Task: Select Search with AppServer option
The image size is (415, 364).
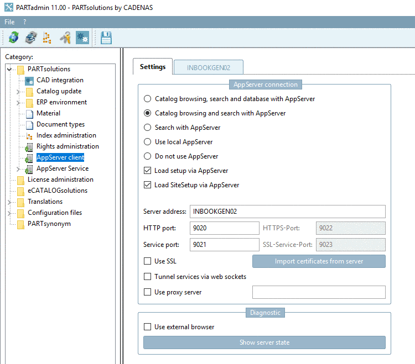Action: 147,128
